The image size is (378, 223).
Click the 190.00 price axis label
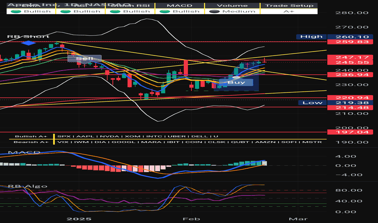point(352,142)
